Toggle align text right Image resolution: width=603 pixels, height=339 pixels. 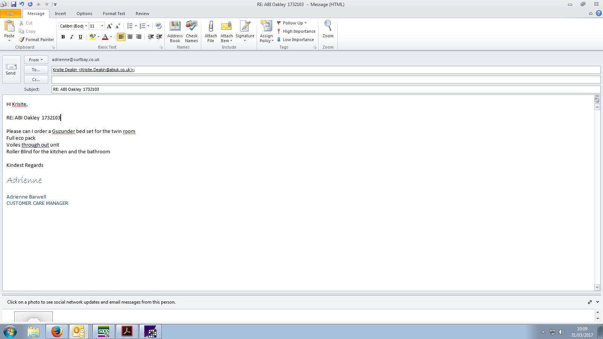[x=139, y=37]
